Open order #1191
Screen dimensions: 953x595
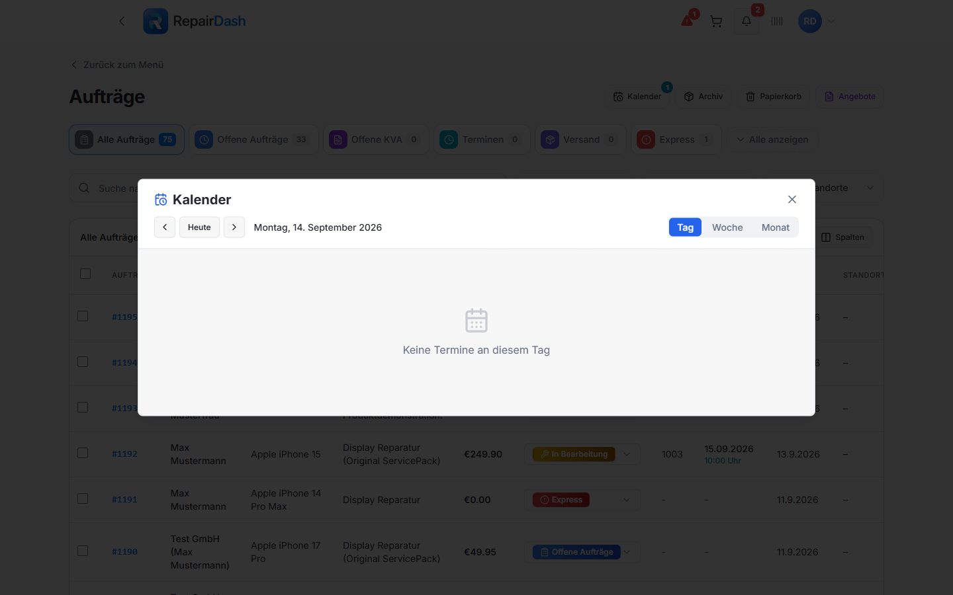(x=124, y=500)
